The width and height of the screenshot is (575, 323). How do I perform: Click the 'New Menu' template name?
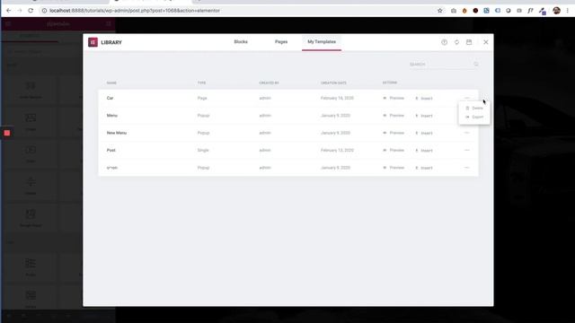tap(117, 133)
